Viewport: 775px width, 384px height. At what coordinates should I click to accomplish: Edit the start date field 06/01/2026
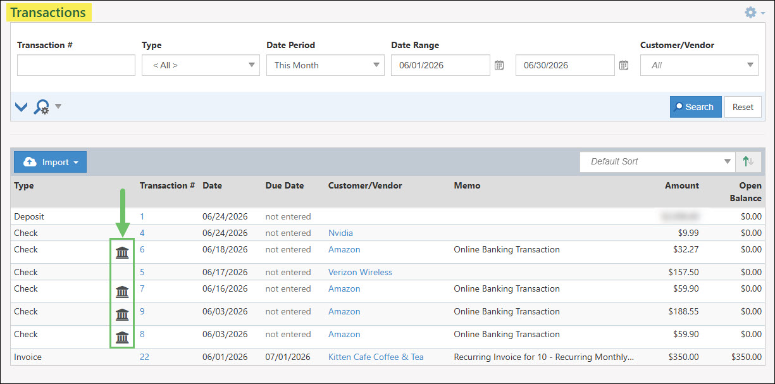(440, 65)
